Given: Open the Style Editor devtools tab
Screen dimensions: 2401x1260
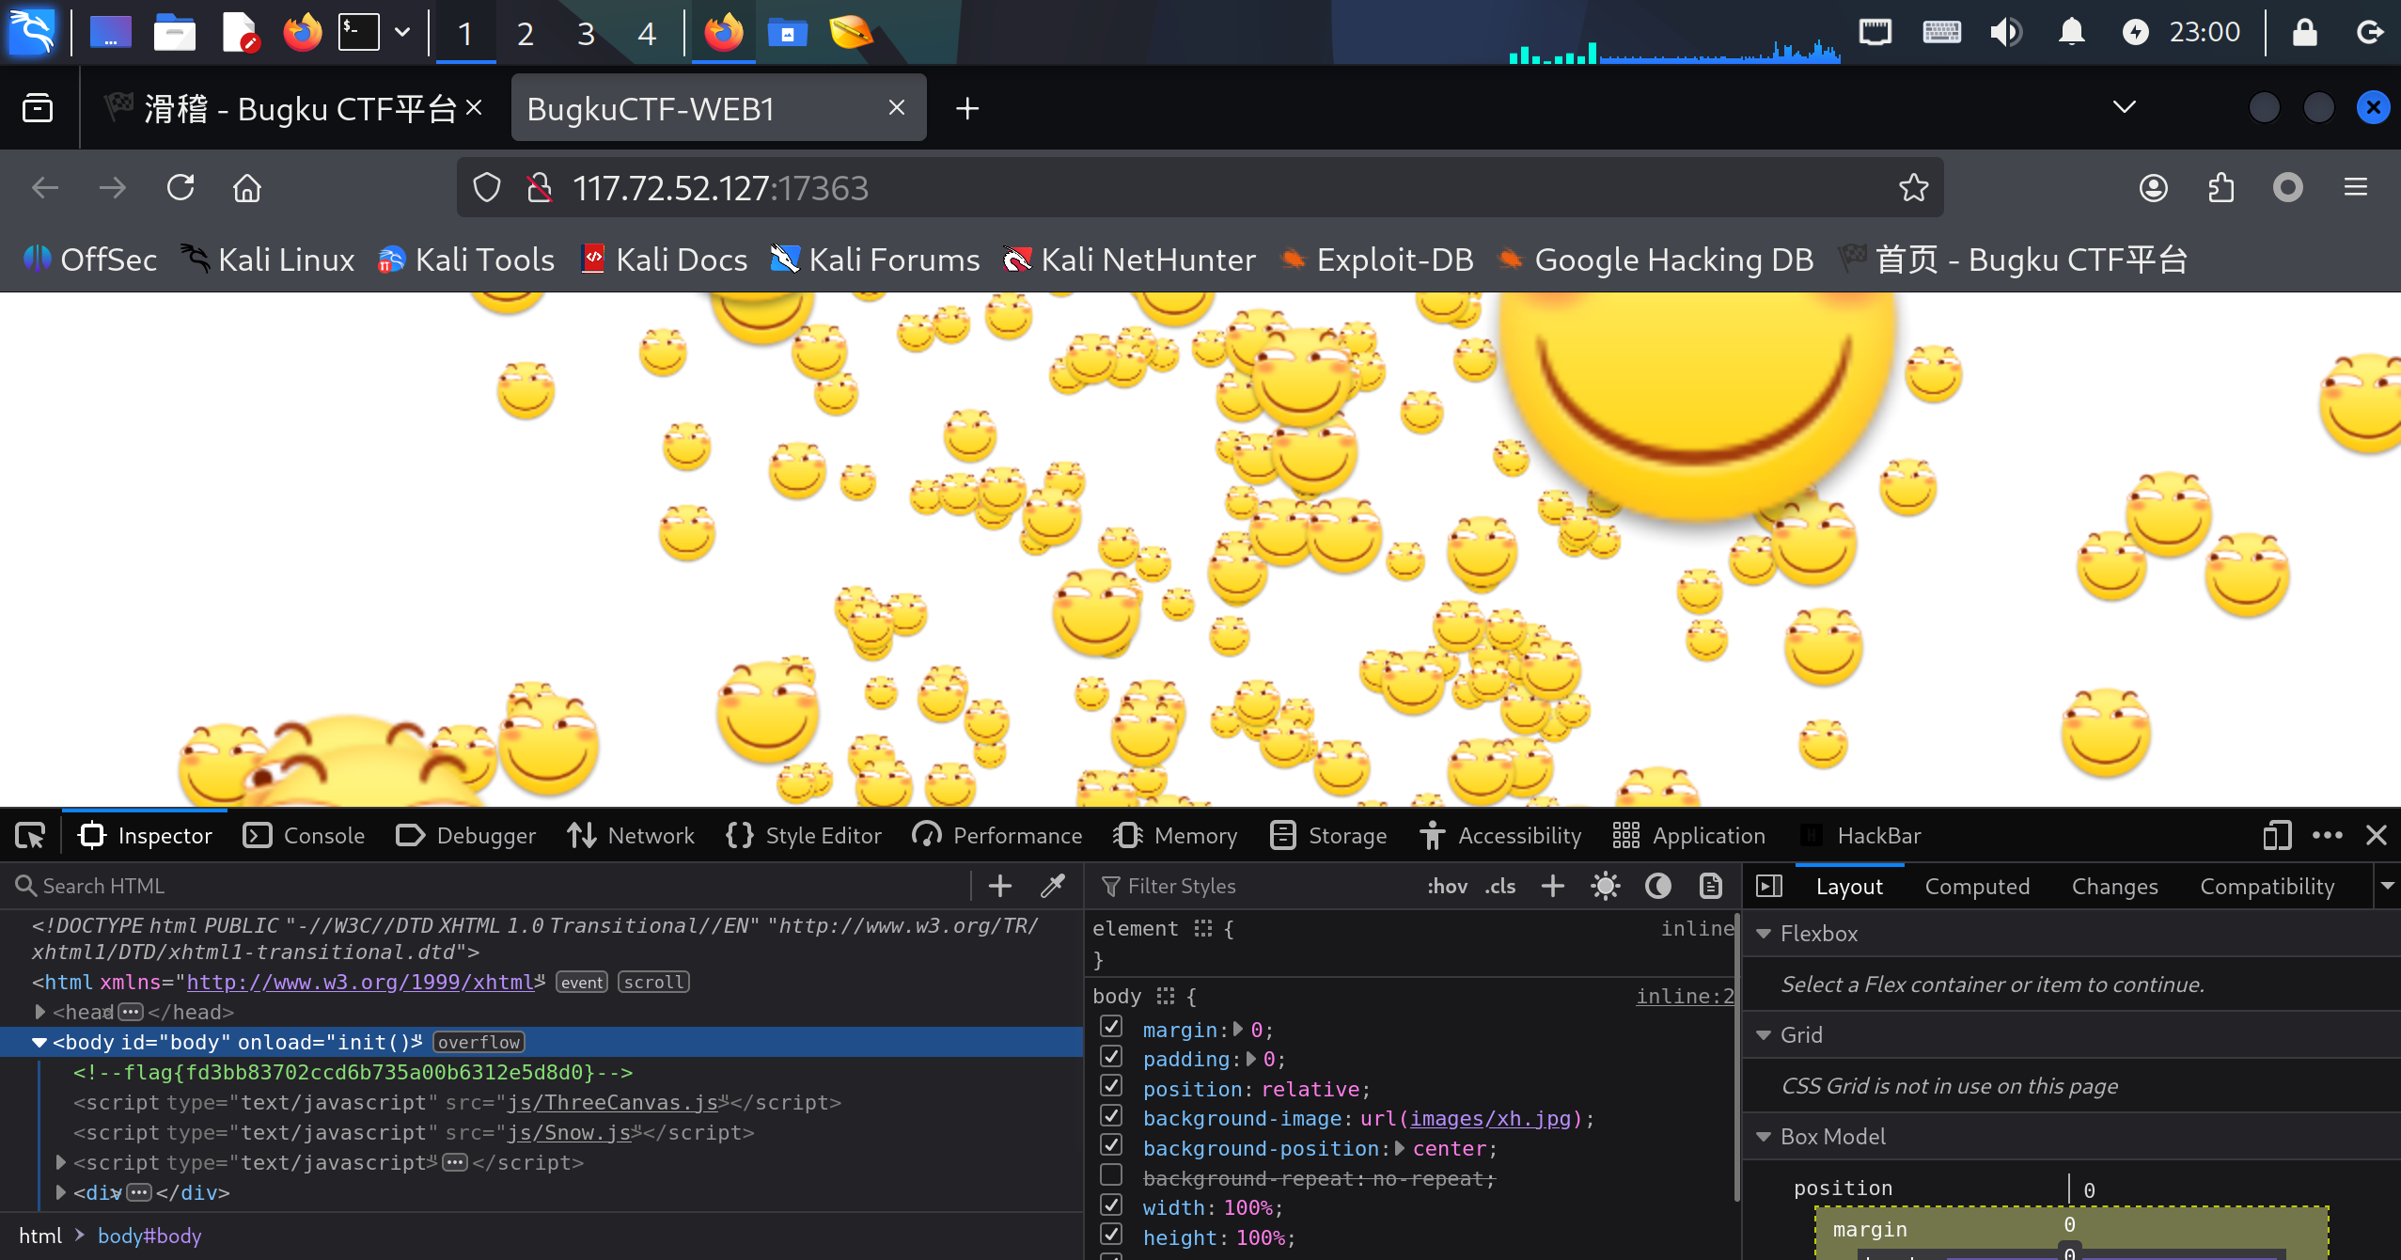Looking at the screenshot, I should (x=805, y=836).
